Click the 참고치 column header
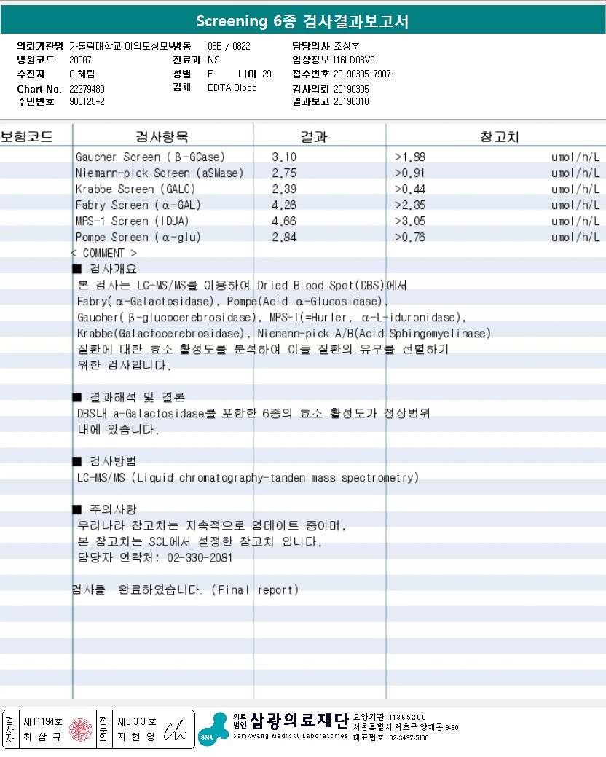The height and width of the screenshot is (757, 606). [500, 137]
